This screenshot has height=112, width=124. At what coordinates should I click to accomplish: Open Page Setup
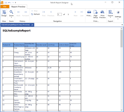(96, 14)
